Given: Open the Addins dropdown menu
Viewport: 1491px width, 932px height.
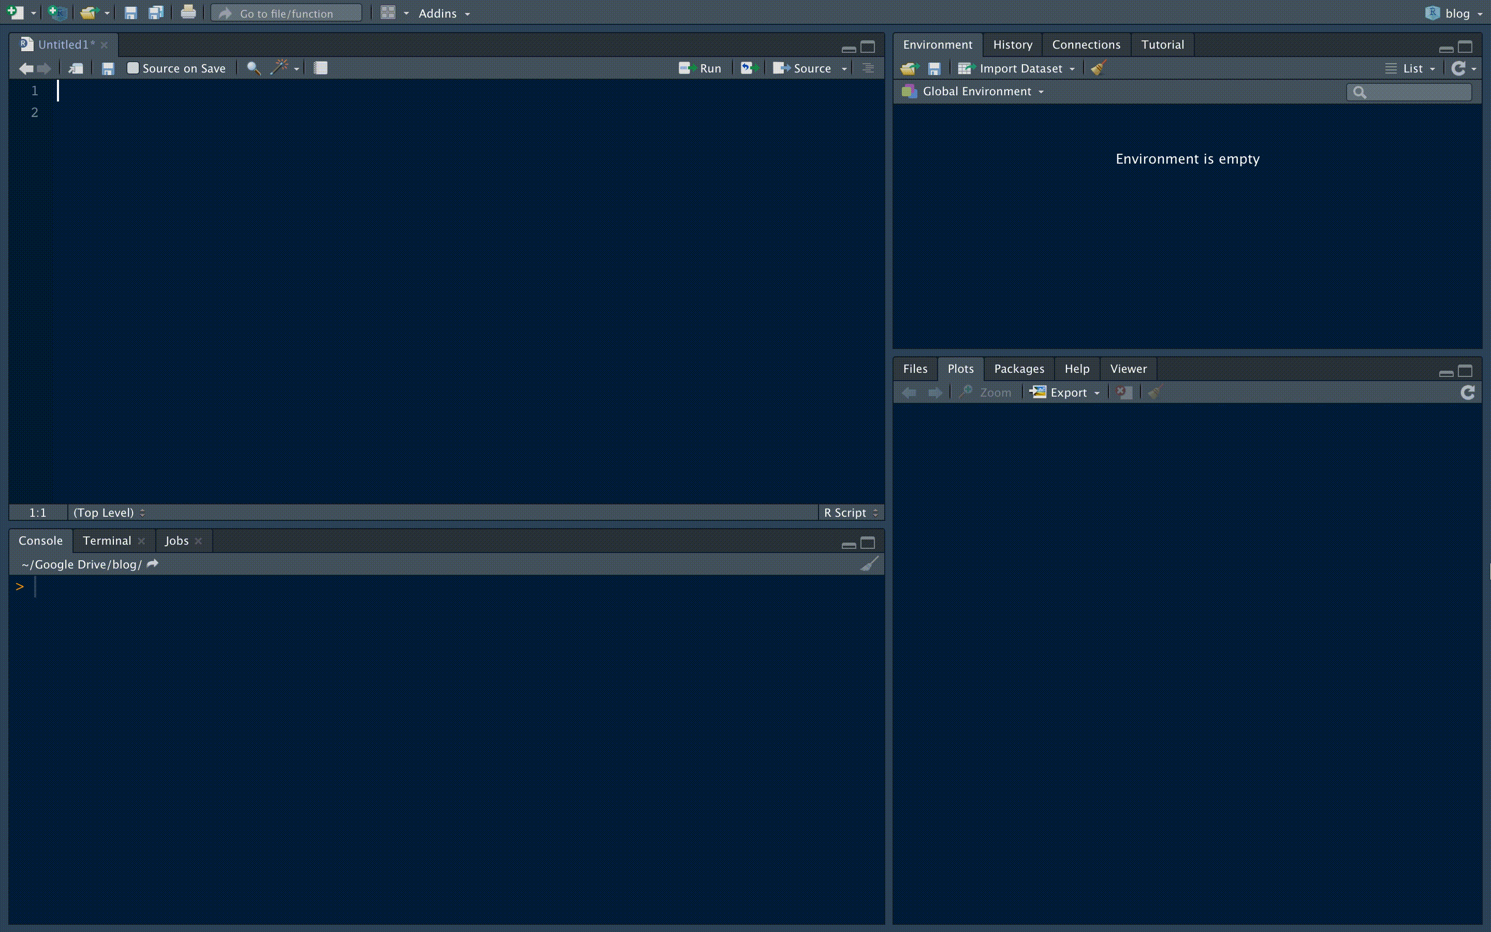Looking at the screenshot, I should click(x=442, y=12).
